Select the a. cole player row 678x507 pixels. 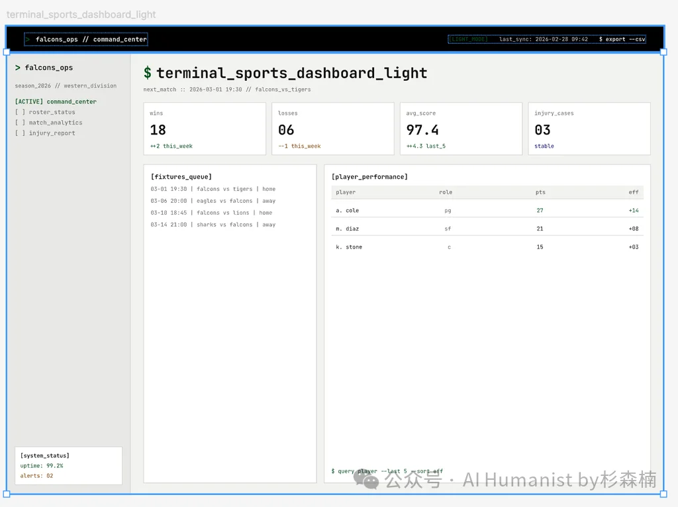click(x=487, y=211)
